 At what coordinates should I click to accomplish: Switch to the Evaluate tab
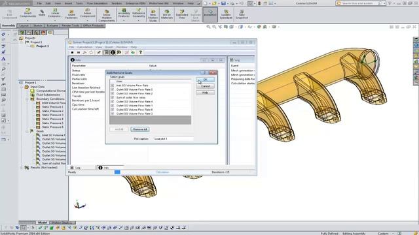[52, 25]
